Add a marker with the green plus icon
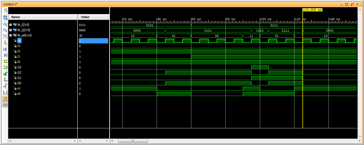 coord(5,74)
